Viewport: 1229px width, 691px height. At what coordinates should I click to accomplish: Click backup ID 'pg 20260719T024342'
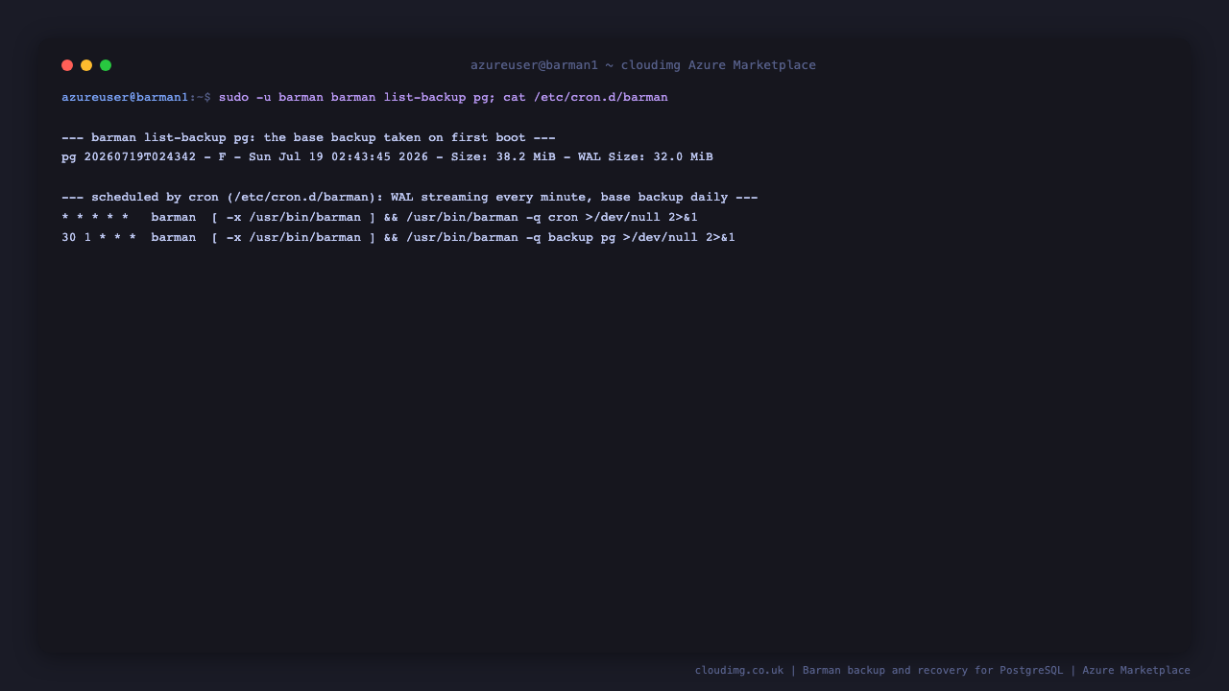(129, 156)
